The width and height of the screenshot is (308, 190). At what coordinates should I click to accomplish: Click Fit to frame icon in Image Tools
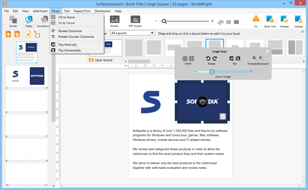pos(185,58)
